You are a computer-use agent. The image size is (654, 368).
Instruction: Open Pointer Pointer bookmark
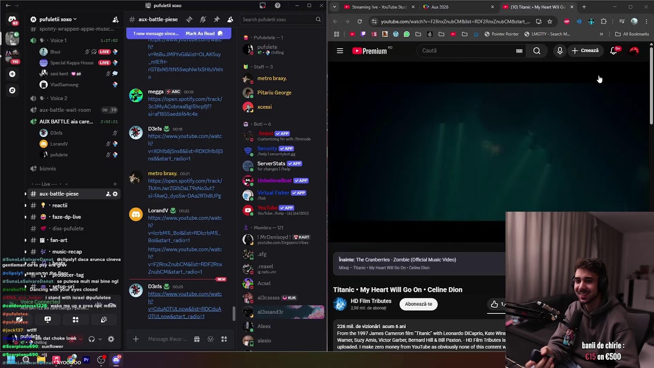click(501, 34)
